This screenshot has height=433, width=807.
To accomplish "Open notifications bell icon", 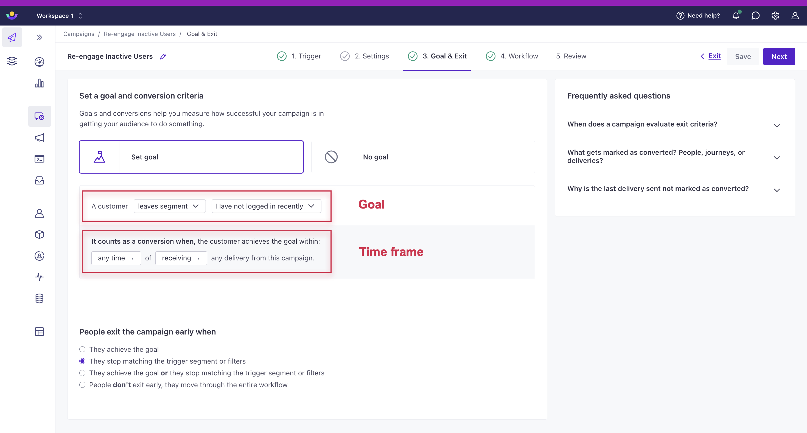I will [736, 16].
